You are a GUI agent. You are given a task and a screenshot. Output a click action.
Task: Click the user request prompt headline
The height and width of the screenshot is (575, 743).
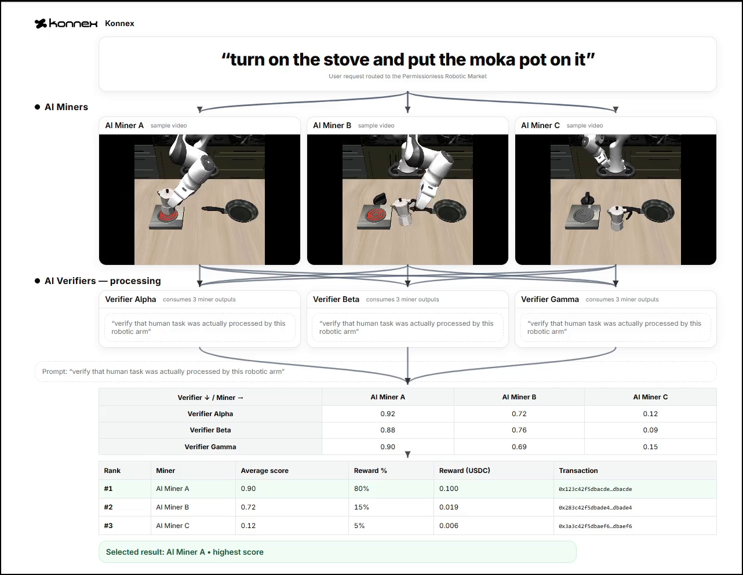(x=407, y=60)
